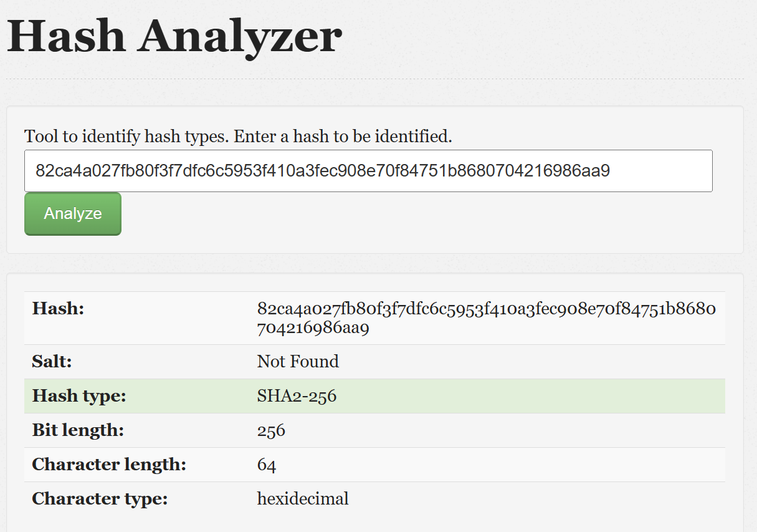Click the 'Not Found' salt value
This screenshot has height=532, width=757.
coord(298,361)
